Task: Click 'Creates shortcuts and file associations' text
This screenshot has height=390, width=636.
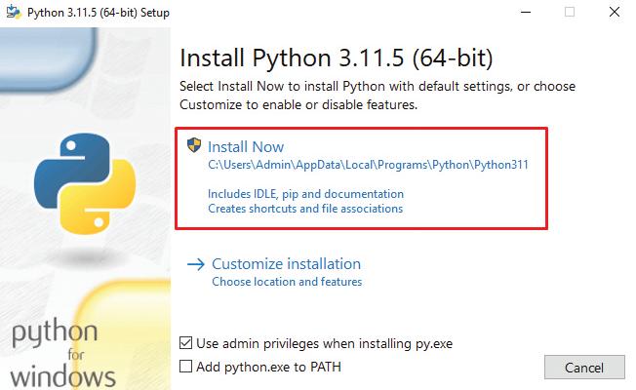Action: 305,209
